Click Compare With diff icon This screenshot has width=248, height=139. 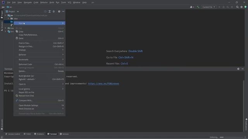pyautogui.click(x=17, y=100)
